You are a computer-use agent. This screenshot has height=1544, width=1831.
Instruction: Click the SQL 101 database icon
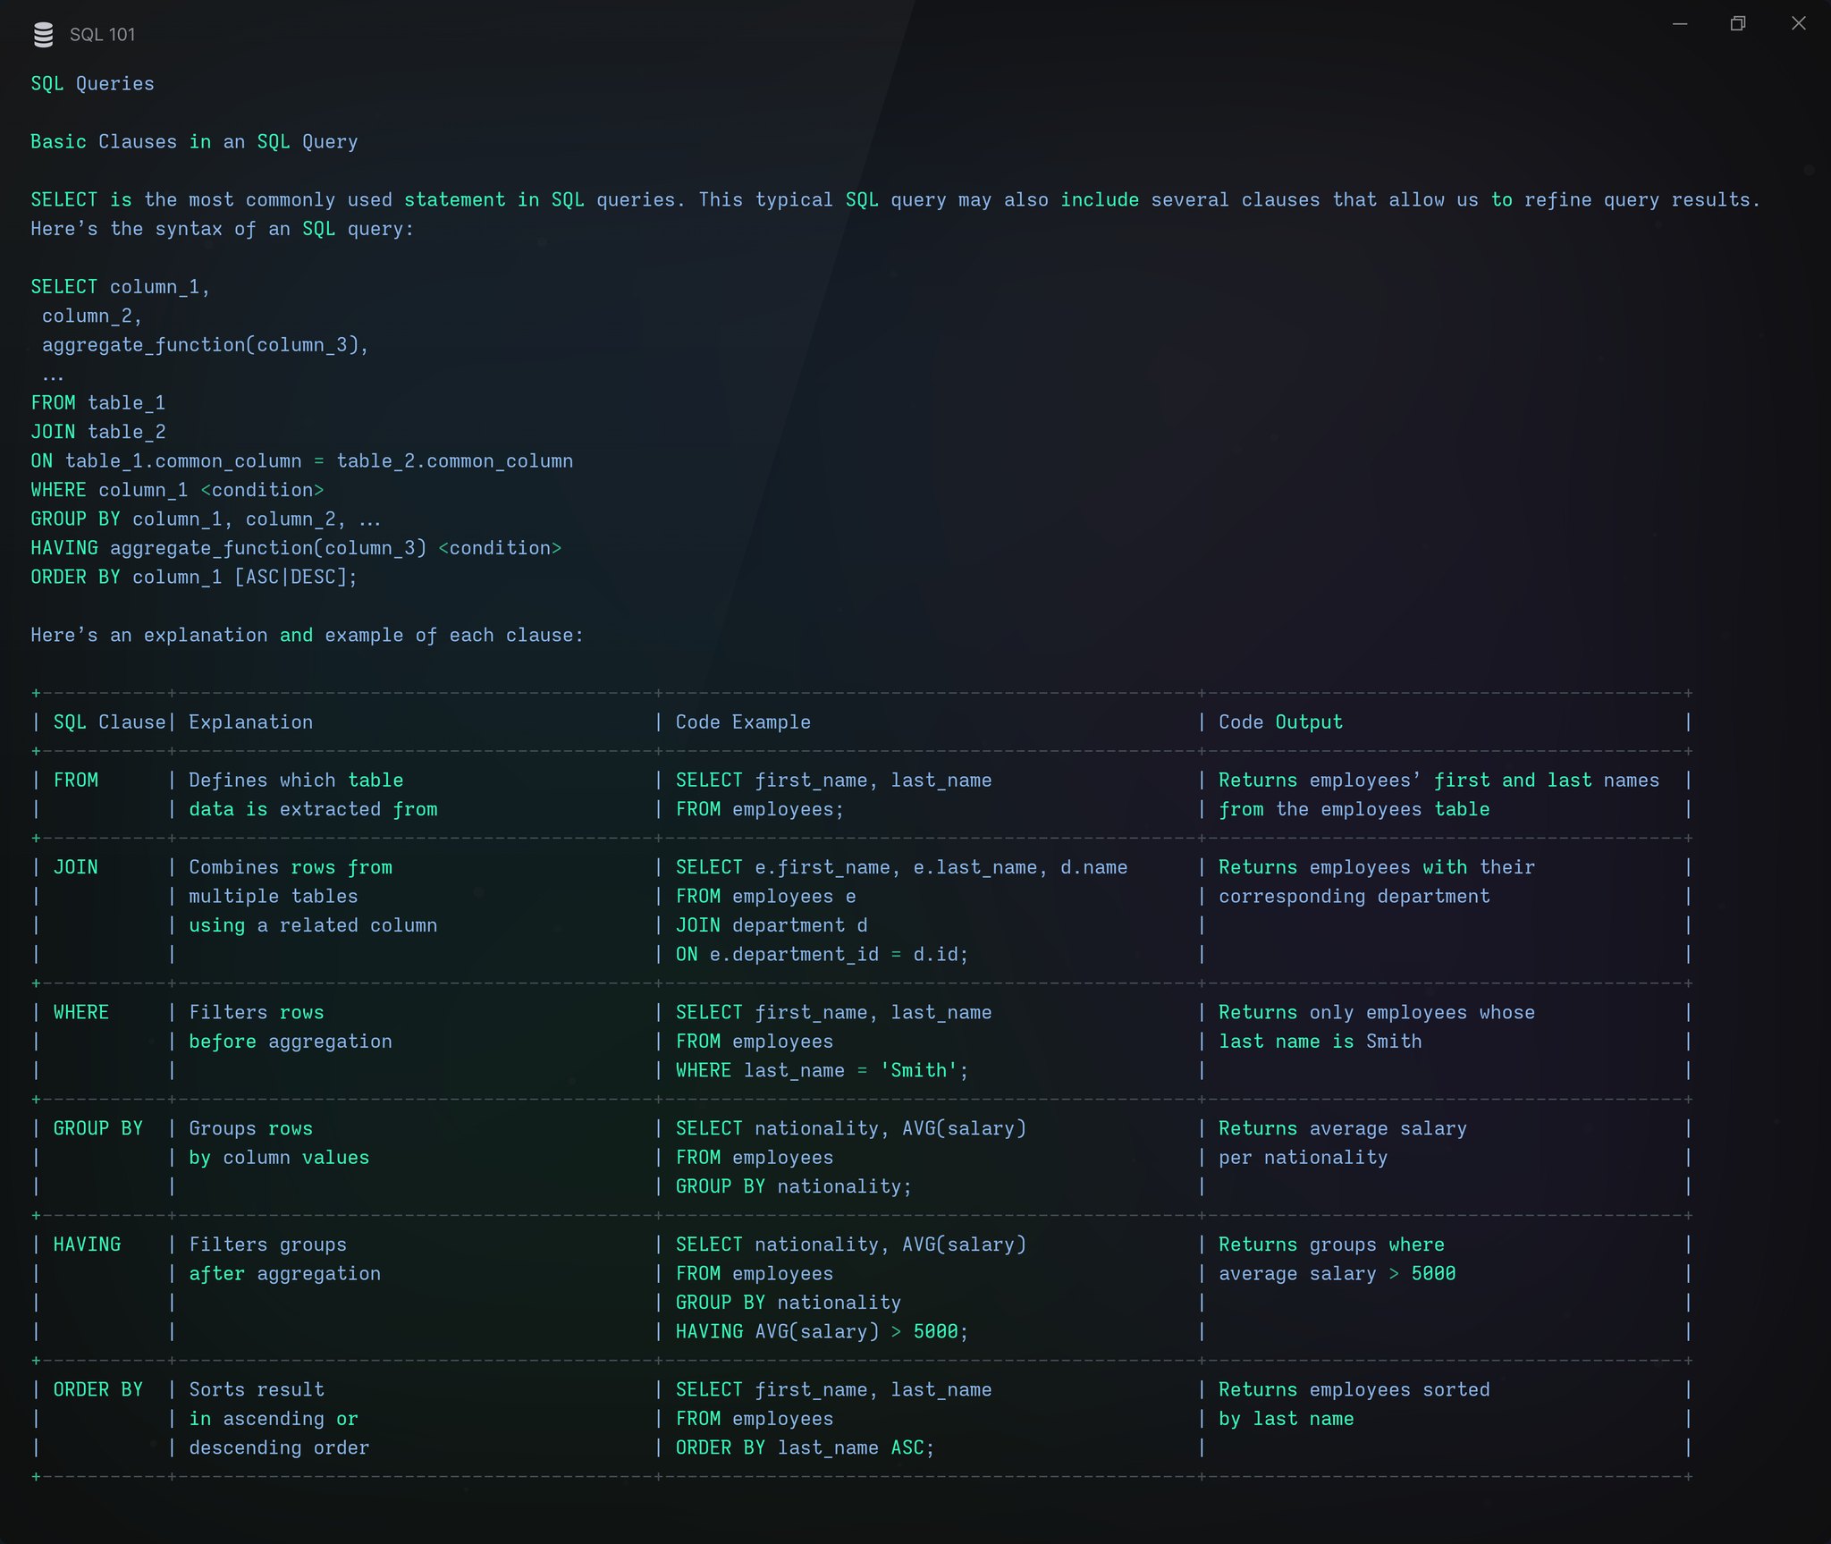point(43,35)
